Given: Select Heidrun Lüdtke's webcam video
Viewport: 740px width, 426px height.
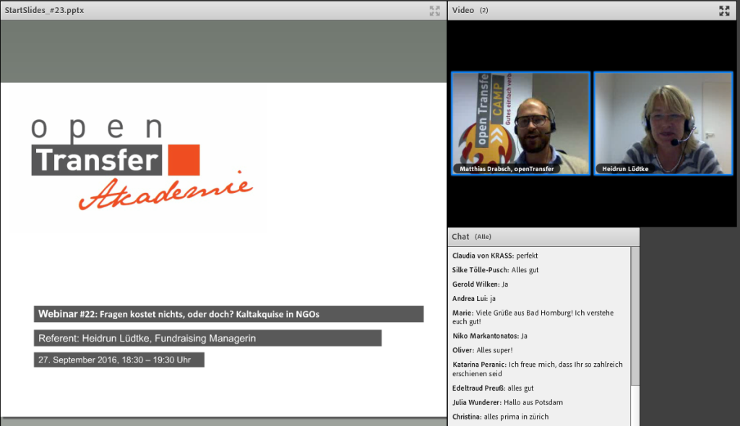Looking at the screenshot, I should [663, 123].
